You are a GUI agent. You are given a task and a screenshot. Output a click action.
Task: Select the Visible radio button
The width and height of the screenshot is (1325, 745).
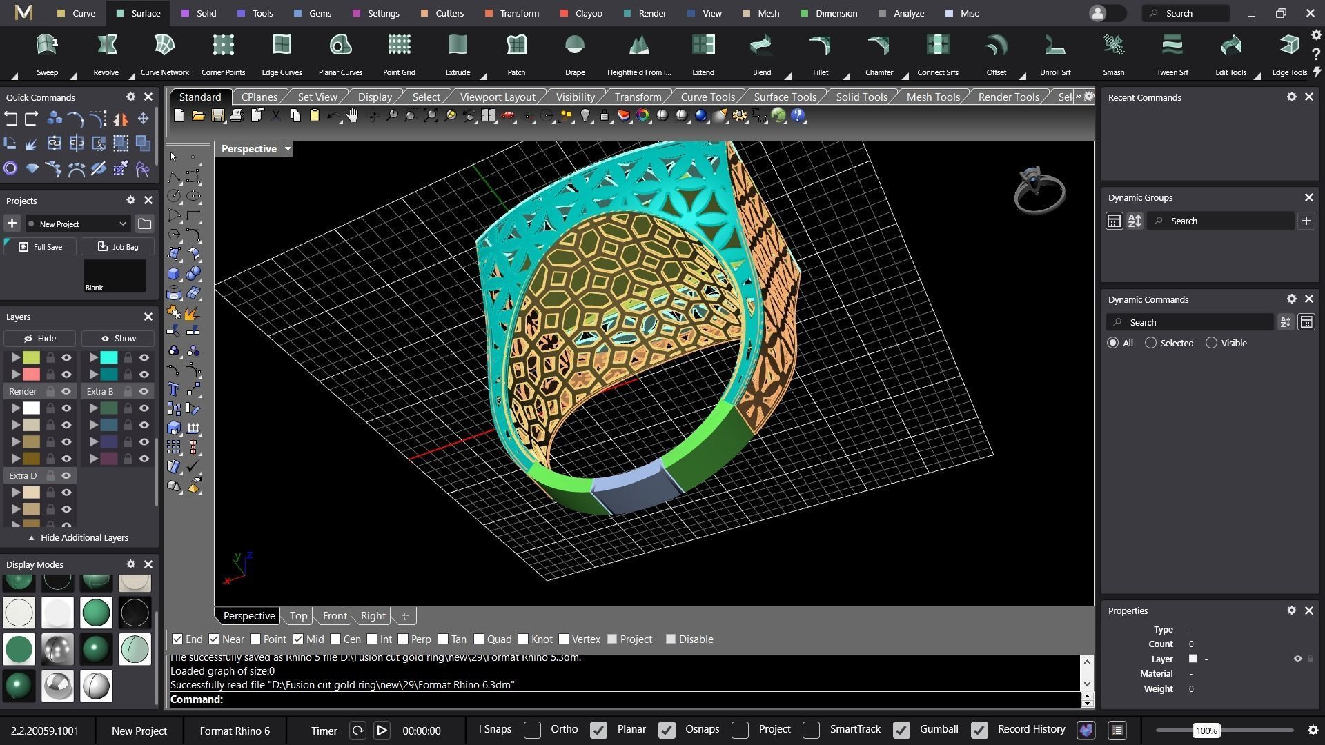pos(1211,343)
